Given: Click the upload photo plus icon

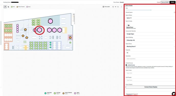Looking at the screenshot, I should click(x=129, y=25).
